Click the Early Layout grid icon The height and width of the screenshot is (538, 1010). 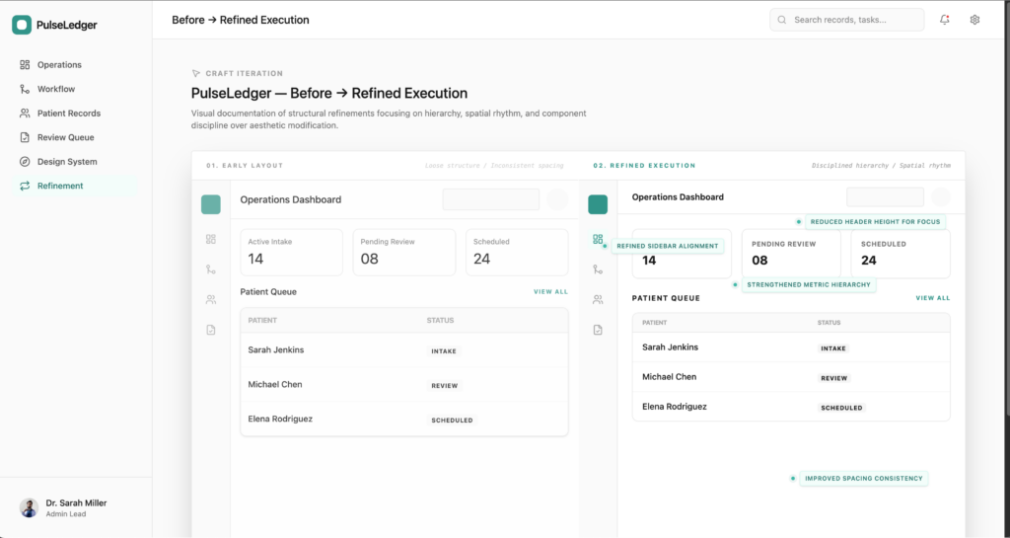[x=211, y=239]
